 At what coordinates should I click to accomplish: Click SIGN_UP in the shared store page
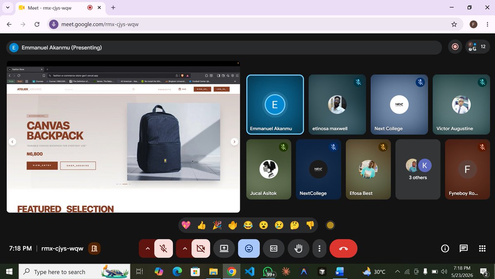coord(202,89)
